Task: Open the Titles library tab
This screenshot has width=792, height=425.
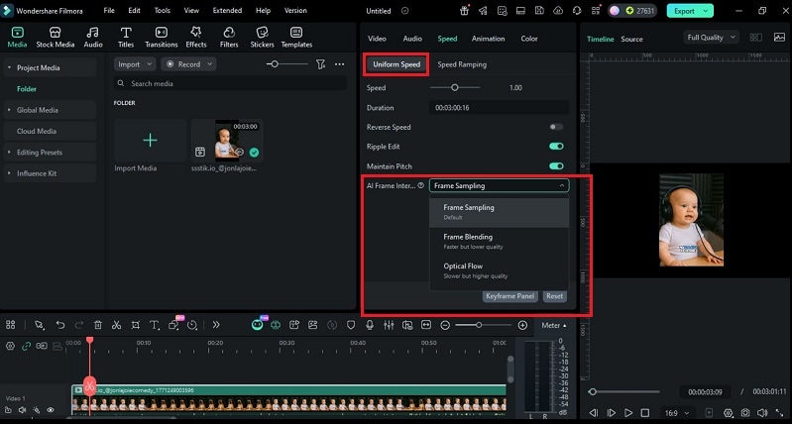Action: tap(126, 38)
